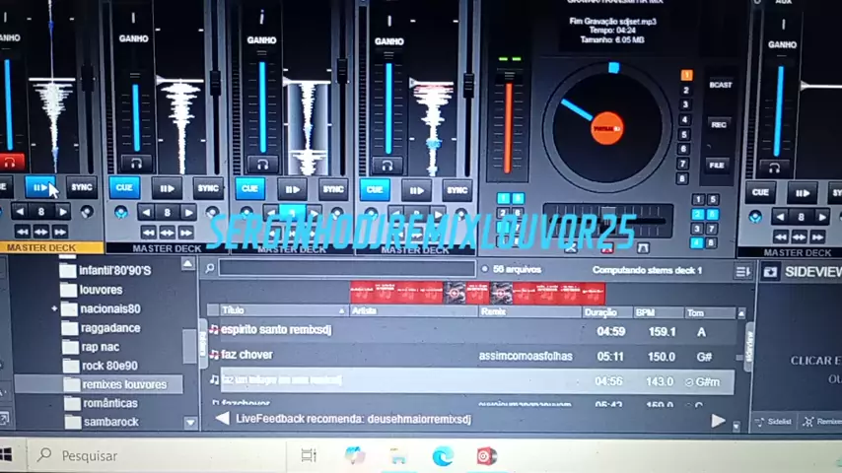842x473 pixels.
Task: Toggle headphone monitor on the third deck
Action: point(261,165)
